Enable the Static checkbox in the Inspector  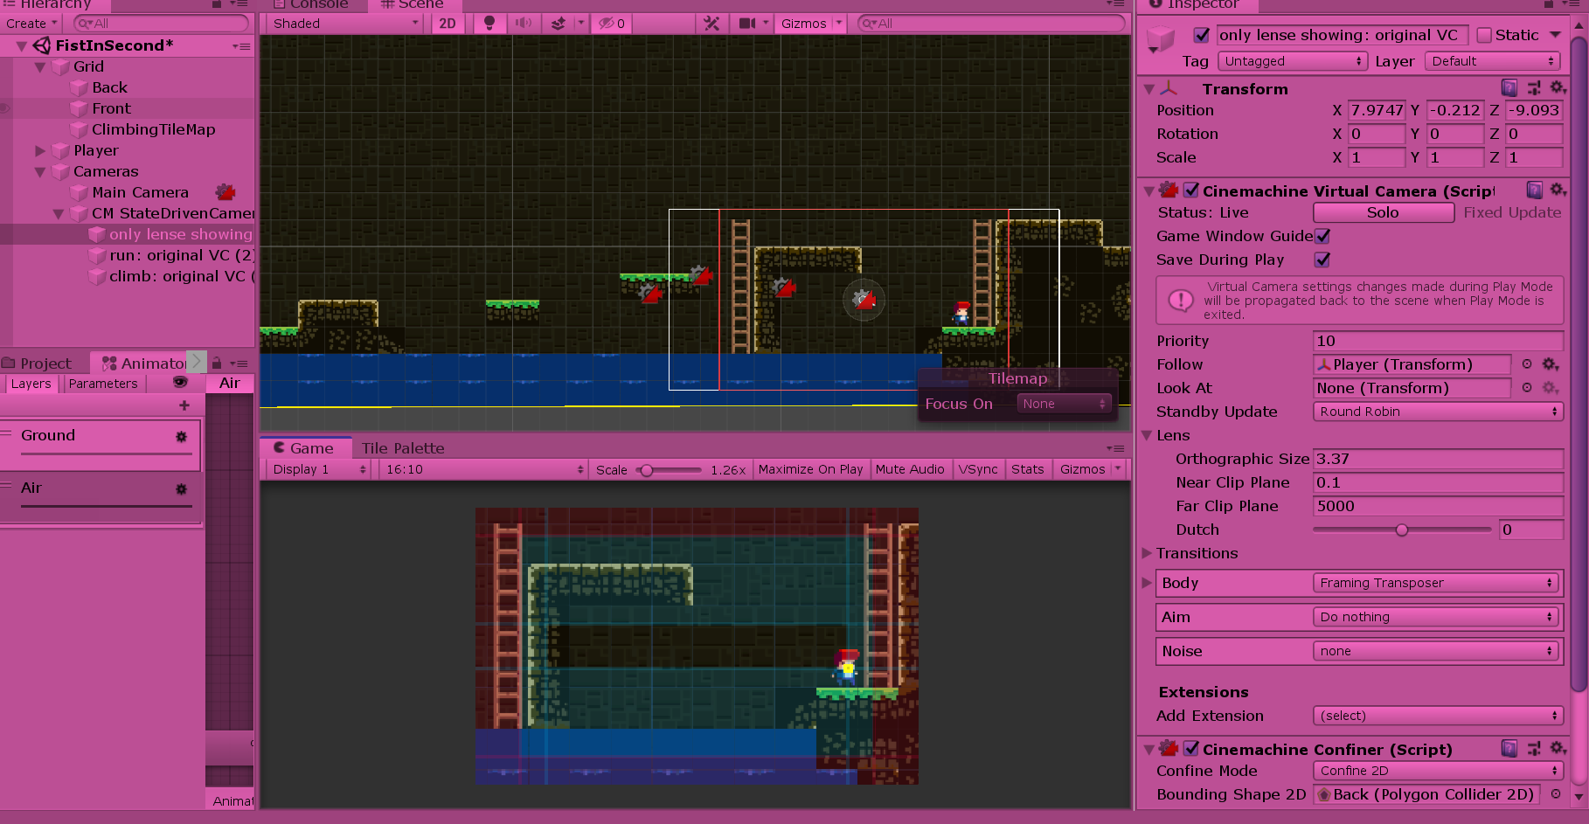click(x=1483, y=34)
